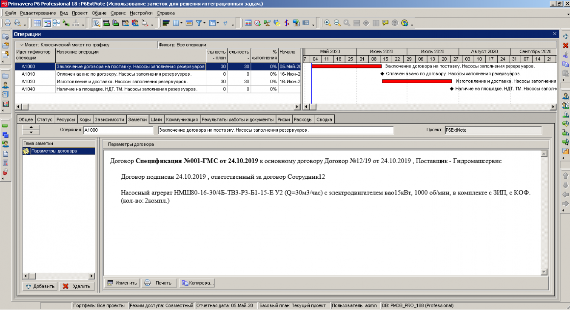Click the Печать button below the note
The image size is (570, 310).
coord(159,283)
